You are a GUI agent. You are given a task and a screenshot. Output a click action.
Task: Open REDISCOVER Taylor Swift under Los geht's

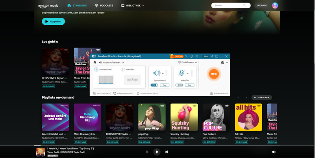tap(55, 61)
